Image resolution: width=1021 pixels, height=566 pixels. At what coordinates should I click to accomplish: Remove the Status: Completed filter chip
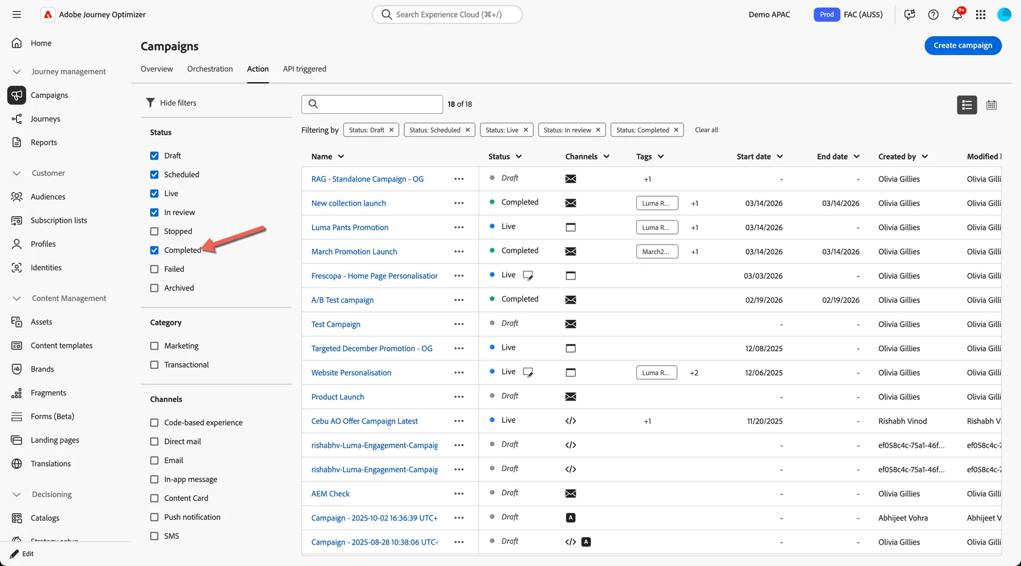(x=676, y=130)
